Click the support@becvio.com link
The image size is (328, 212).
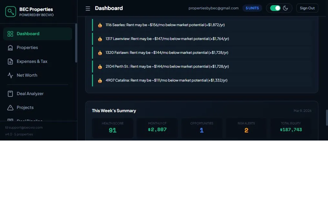26,128
